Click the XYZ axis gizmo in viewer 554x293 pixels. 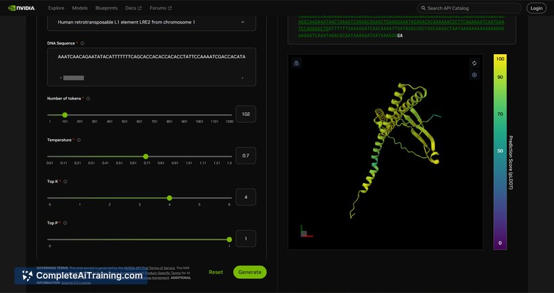click(305, 232)
